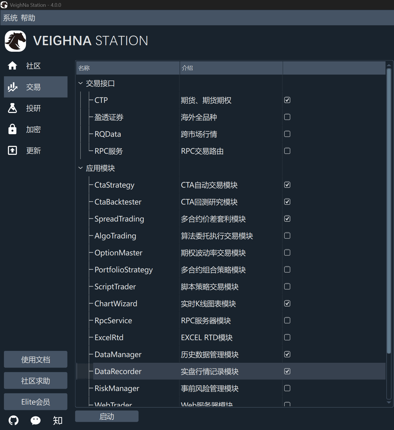Disable the DataRecorder module checkbox

pos(287,371)
